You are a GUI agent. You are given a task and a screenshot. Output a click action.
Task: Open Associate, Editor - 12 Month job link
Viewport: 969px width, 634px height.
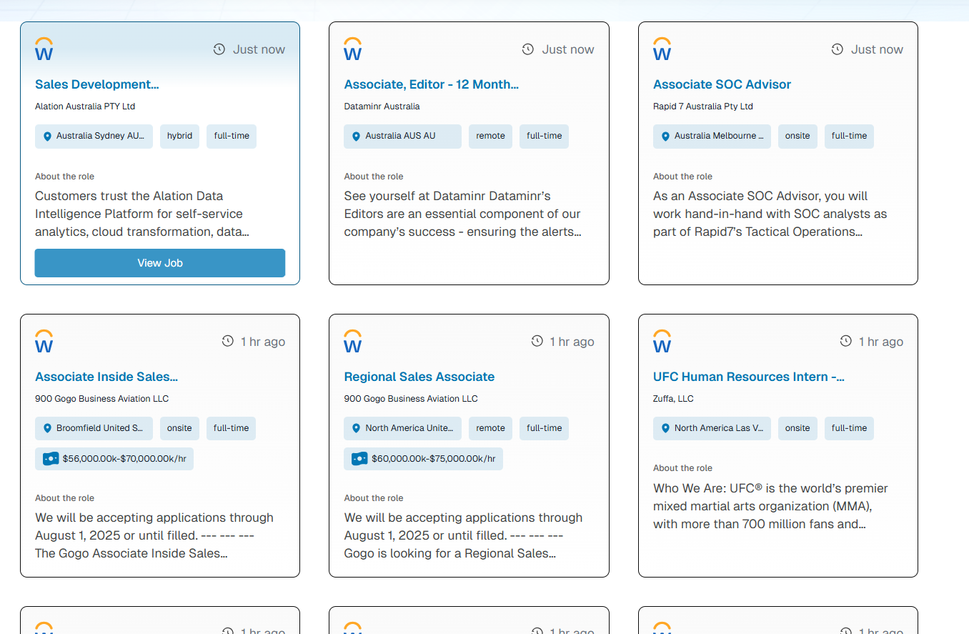click(x=432, y=84)
